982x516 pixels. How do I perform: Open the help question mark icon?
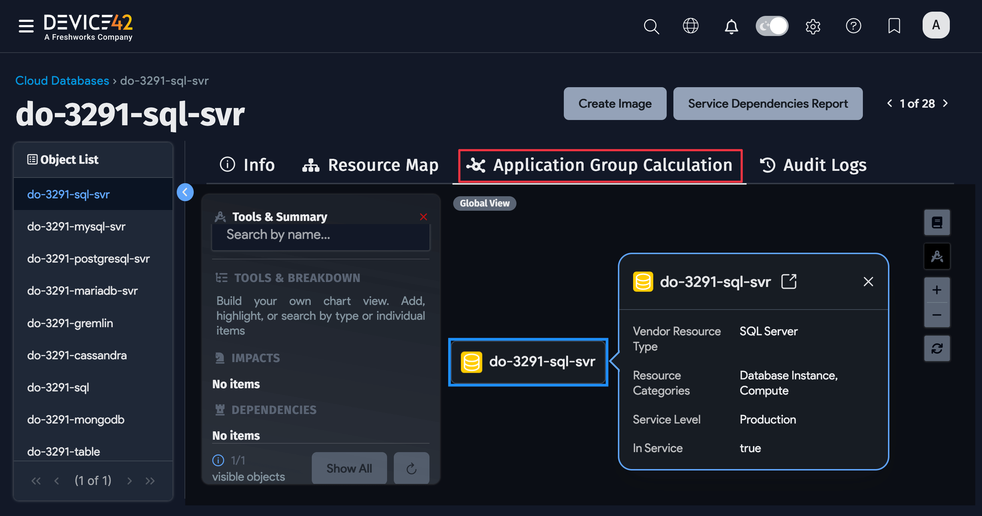[x=854, y=26]
